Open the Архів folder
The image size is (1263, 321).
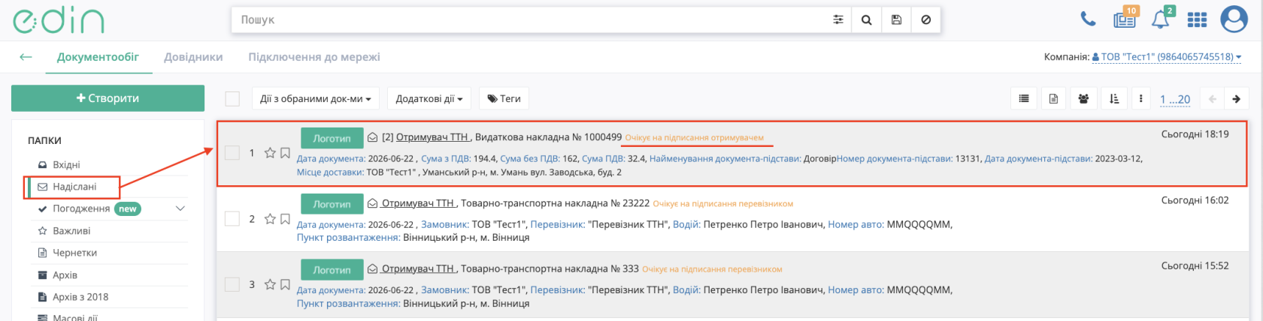point(65,275)
